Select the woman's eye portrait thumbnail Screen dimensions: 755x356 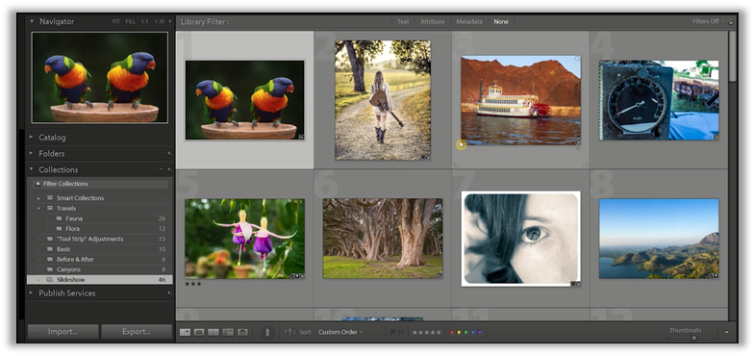click(520, 239)
